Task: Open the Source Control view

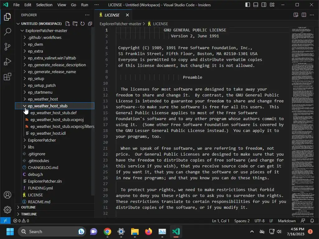Action: (7, 47)
